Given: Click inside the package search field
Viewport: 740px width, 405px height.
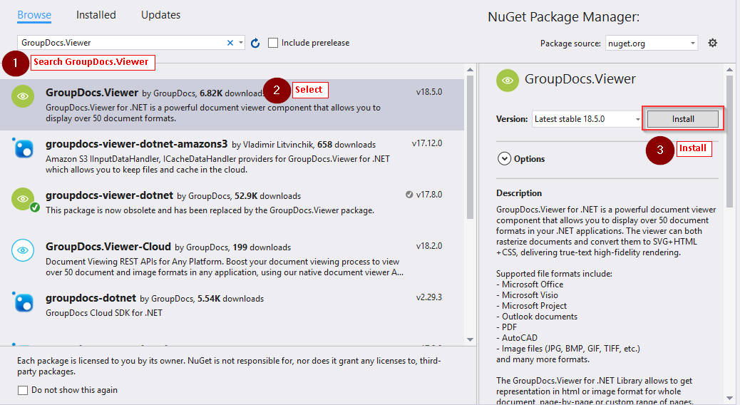Looking at the screenshot, I should pyautogui.click(x=121, y=43).
